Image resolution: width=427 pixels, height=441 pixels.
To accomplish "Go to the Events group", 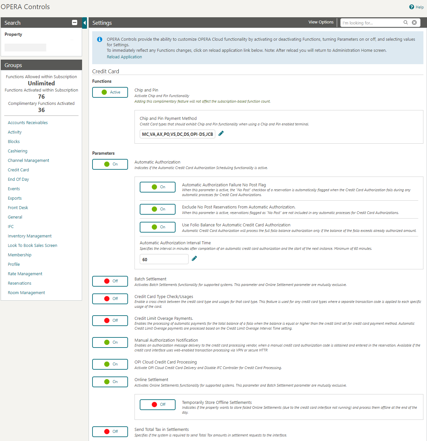I will (x=14, y=189).
